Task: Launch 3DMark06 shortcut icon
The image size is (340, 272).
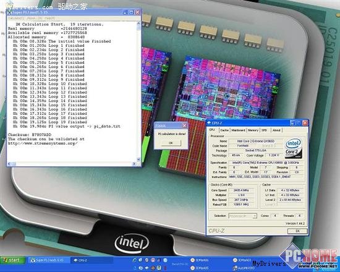Action: 200,260
